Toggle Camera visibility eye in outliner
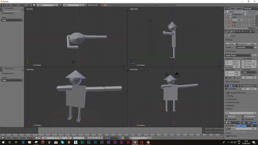The width and height of the screenshot is (258, 145). (x=249, y=20)
